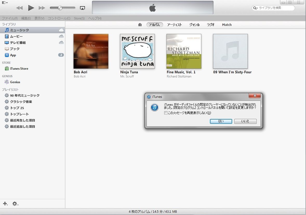Switch to the アルバム tab
This screenshot has height=215, width=306.
pyautogui.click(x=155, y=25)
